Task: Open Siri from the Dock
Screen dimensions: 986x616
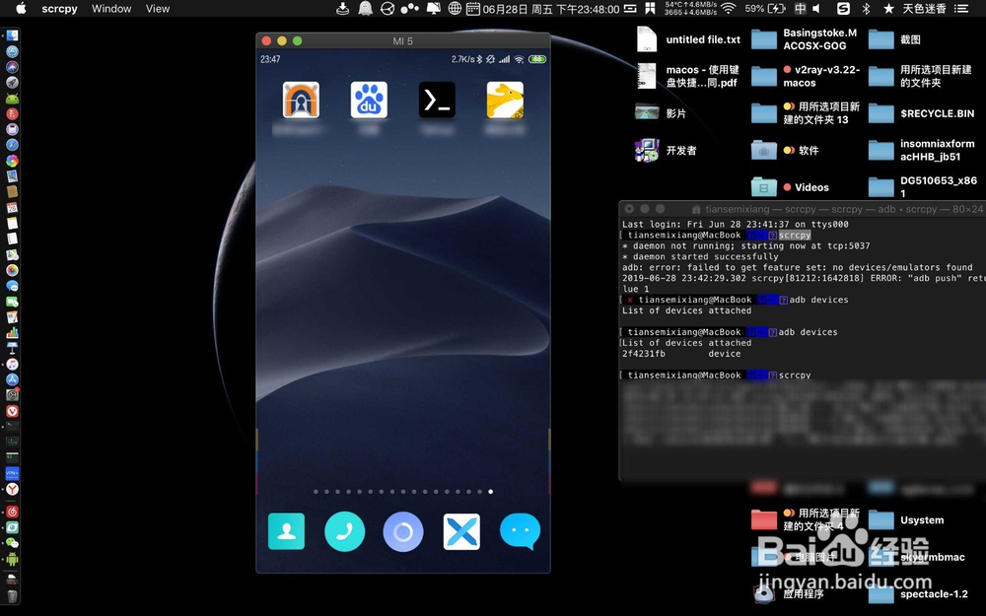Action: [x=12, y=67]
